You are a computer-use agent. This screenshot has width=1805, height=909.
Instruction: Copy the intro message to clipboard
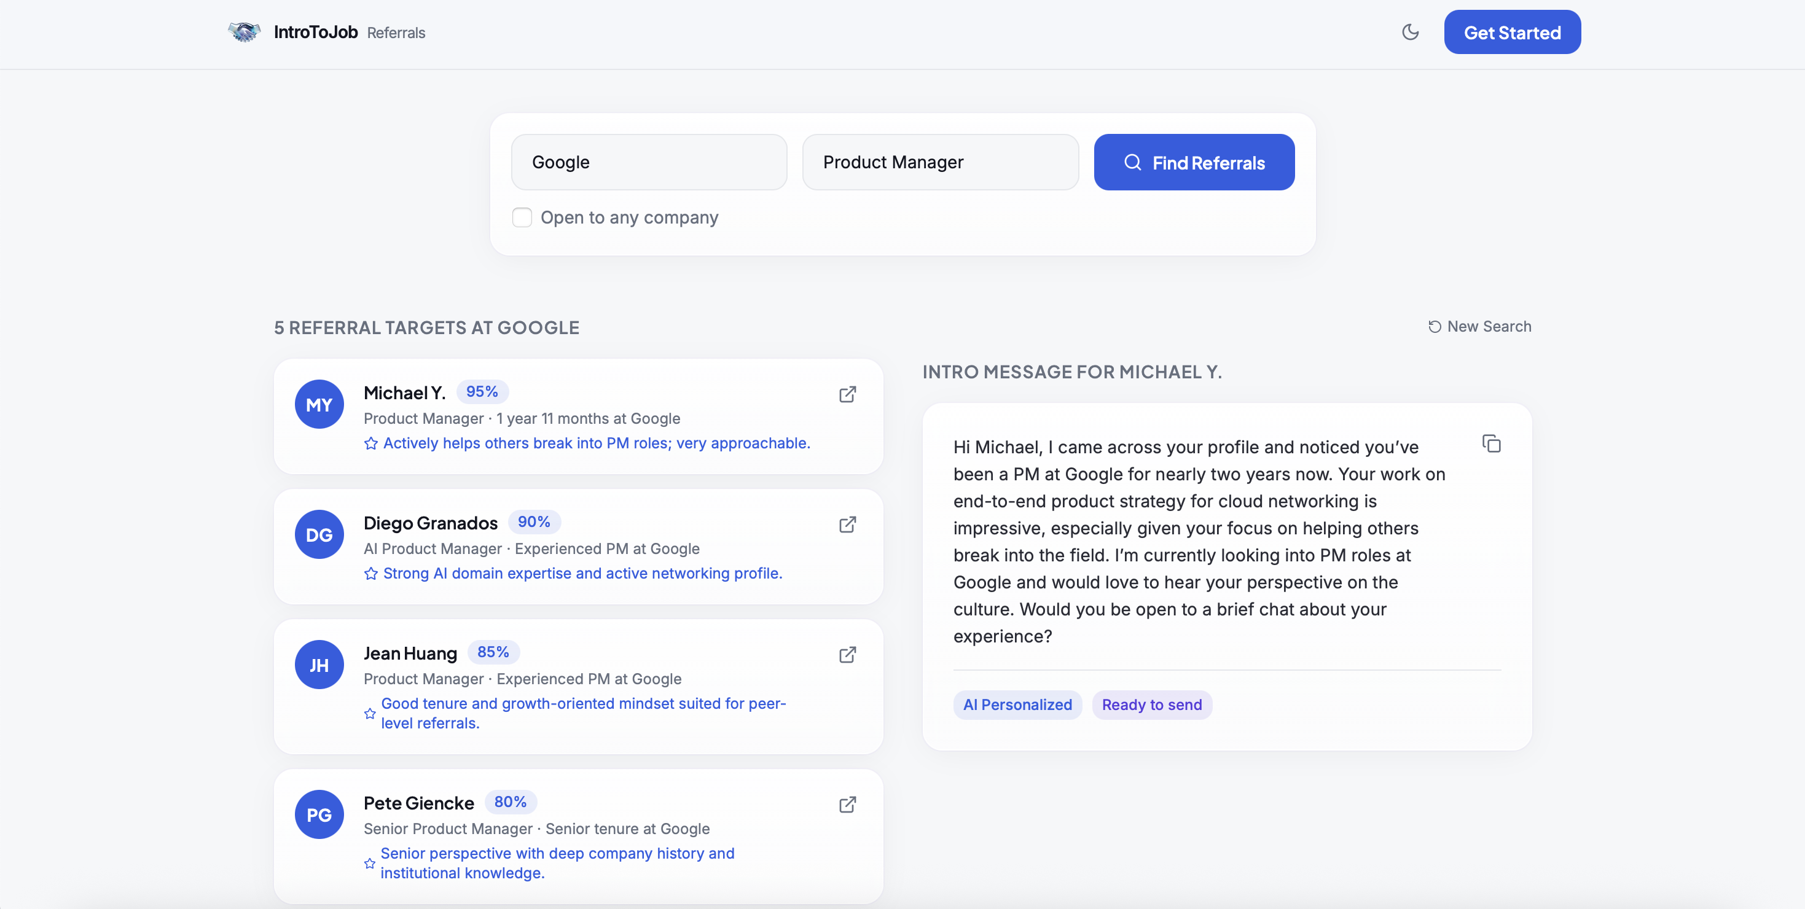pos(1491,444)
